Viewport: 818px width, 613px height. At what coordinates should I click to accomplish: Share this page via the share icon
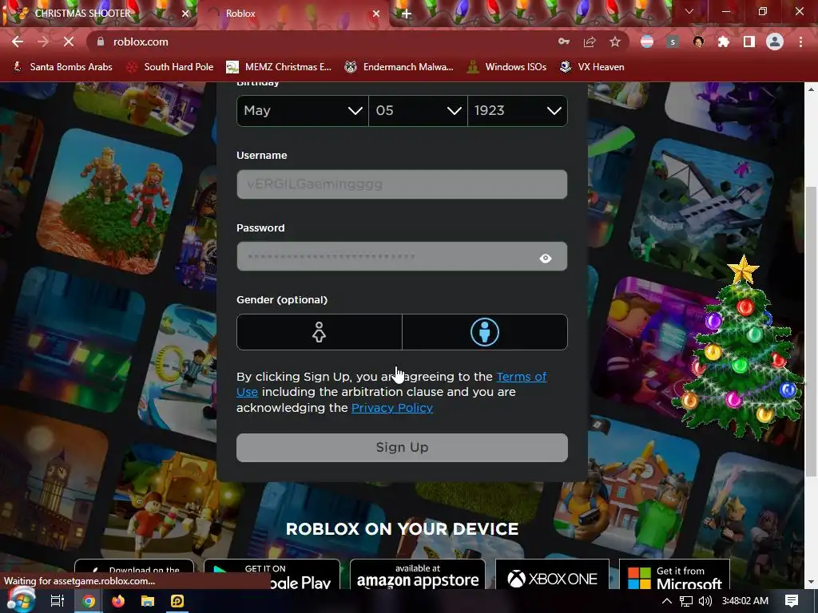[590, 42]
